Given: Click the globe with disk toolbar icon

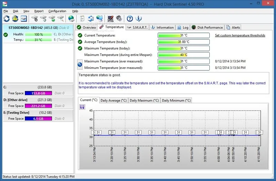Looking at the screenshot, I should [71, 19].
